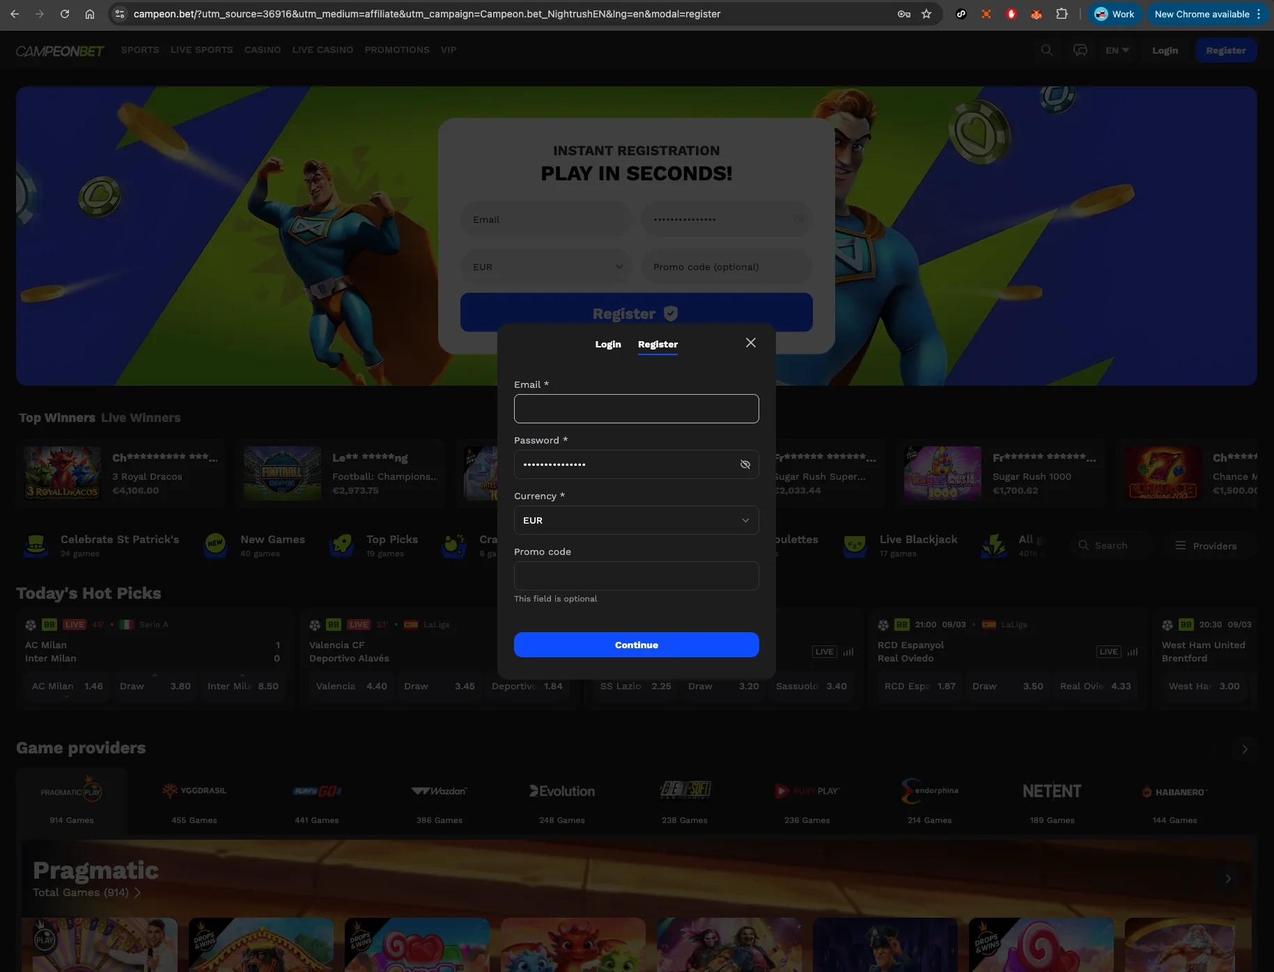Select the Top Winners tab
The height and width of the screenshot is (972, 1274).
[57, 418]
